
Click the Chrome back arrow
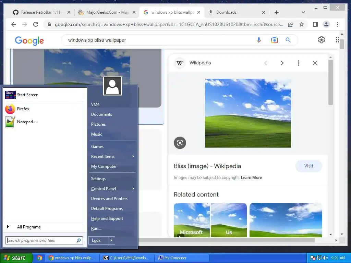click(14, 24)
